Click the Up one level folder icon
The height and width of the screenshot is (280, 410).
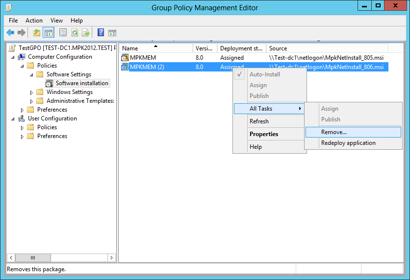click(x=37, y=33)
